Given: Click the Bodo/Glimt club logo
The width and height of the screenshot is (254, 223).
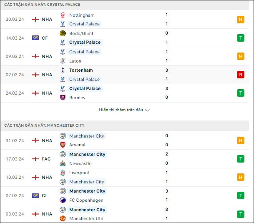Looking at the screenshot, I should pos(63,33).
